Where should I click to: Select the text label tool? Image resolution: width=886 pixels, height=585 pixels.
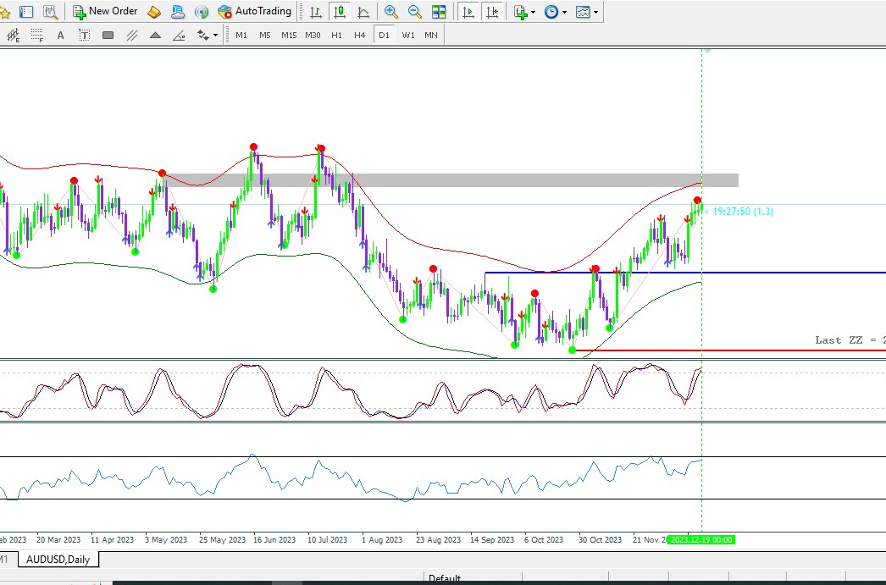tap(84, 35)
